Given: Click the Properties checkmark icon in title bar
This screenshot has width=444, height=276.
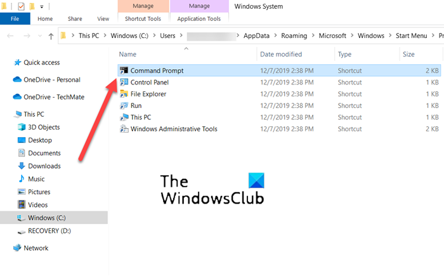Looking at the screenshot, I should (21, 6).
